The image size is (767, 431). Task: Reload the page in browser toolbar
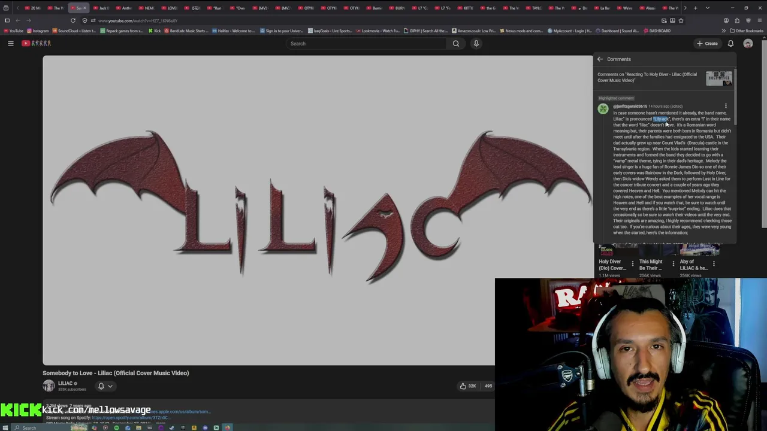coord(73,20)
